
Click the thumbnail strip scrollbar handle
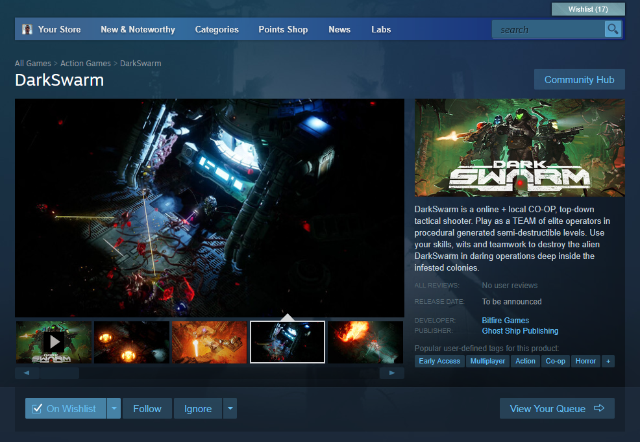tap(59, 373)
